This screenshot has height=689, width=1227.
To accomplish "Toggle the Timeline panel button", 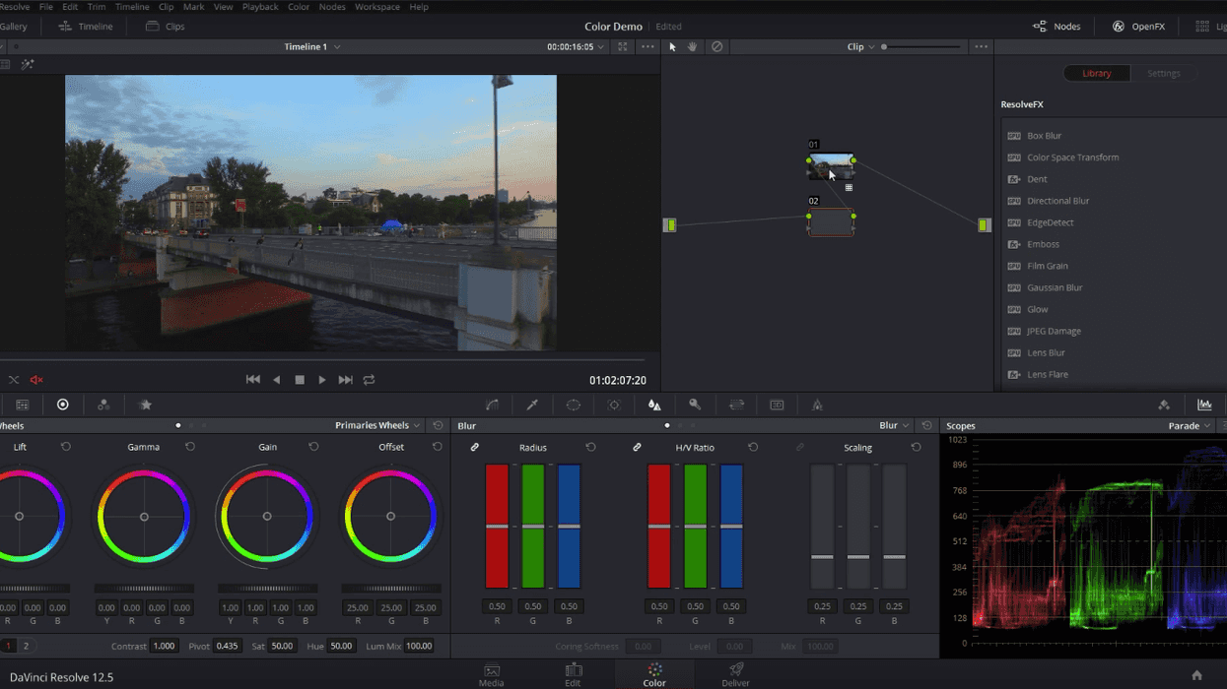I will pyautogui.click(x=86, y=27).
